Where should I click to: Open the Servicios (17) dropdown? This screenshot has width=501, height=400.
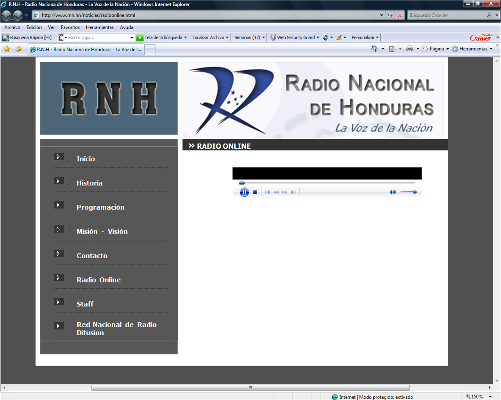[249, 37]
